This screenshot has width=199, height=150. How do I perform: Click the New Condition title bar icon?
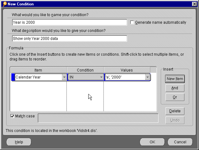(4, 4)
